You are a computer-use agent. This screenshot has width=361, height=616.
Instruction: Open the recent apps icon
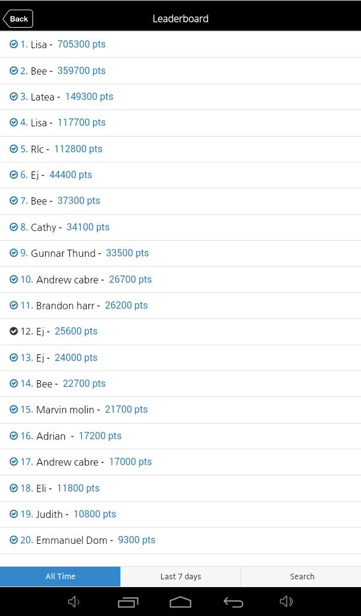click(x=128, y=602)
